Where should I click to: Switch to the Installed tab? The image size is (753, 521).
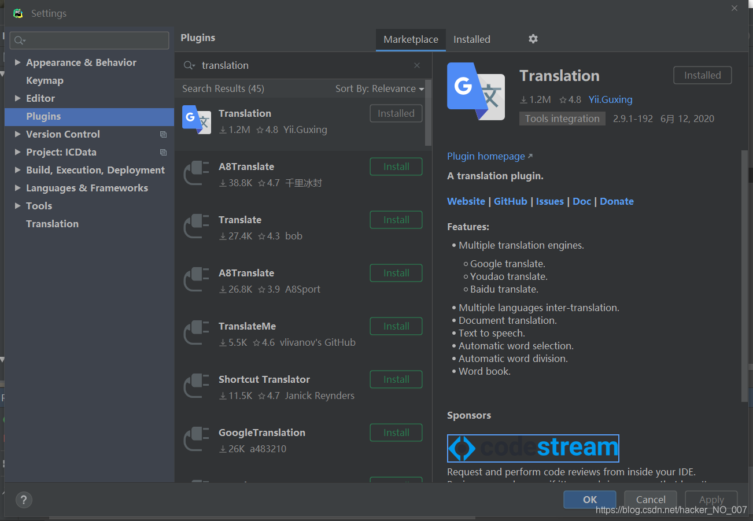tap(472, 39)
